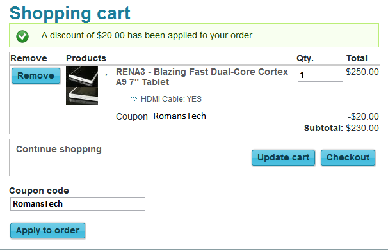Viewport: 388px width, 250px height.
Task: Focus the quantity input field
Action: pyautogui.click(x=320, y=75)
